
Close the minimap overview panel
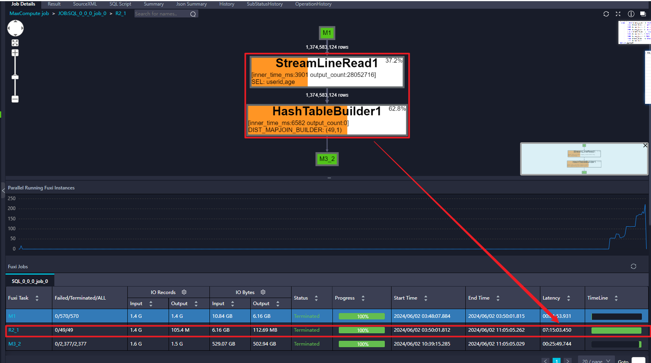(x=645, y=145)
